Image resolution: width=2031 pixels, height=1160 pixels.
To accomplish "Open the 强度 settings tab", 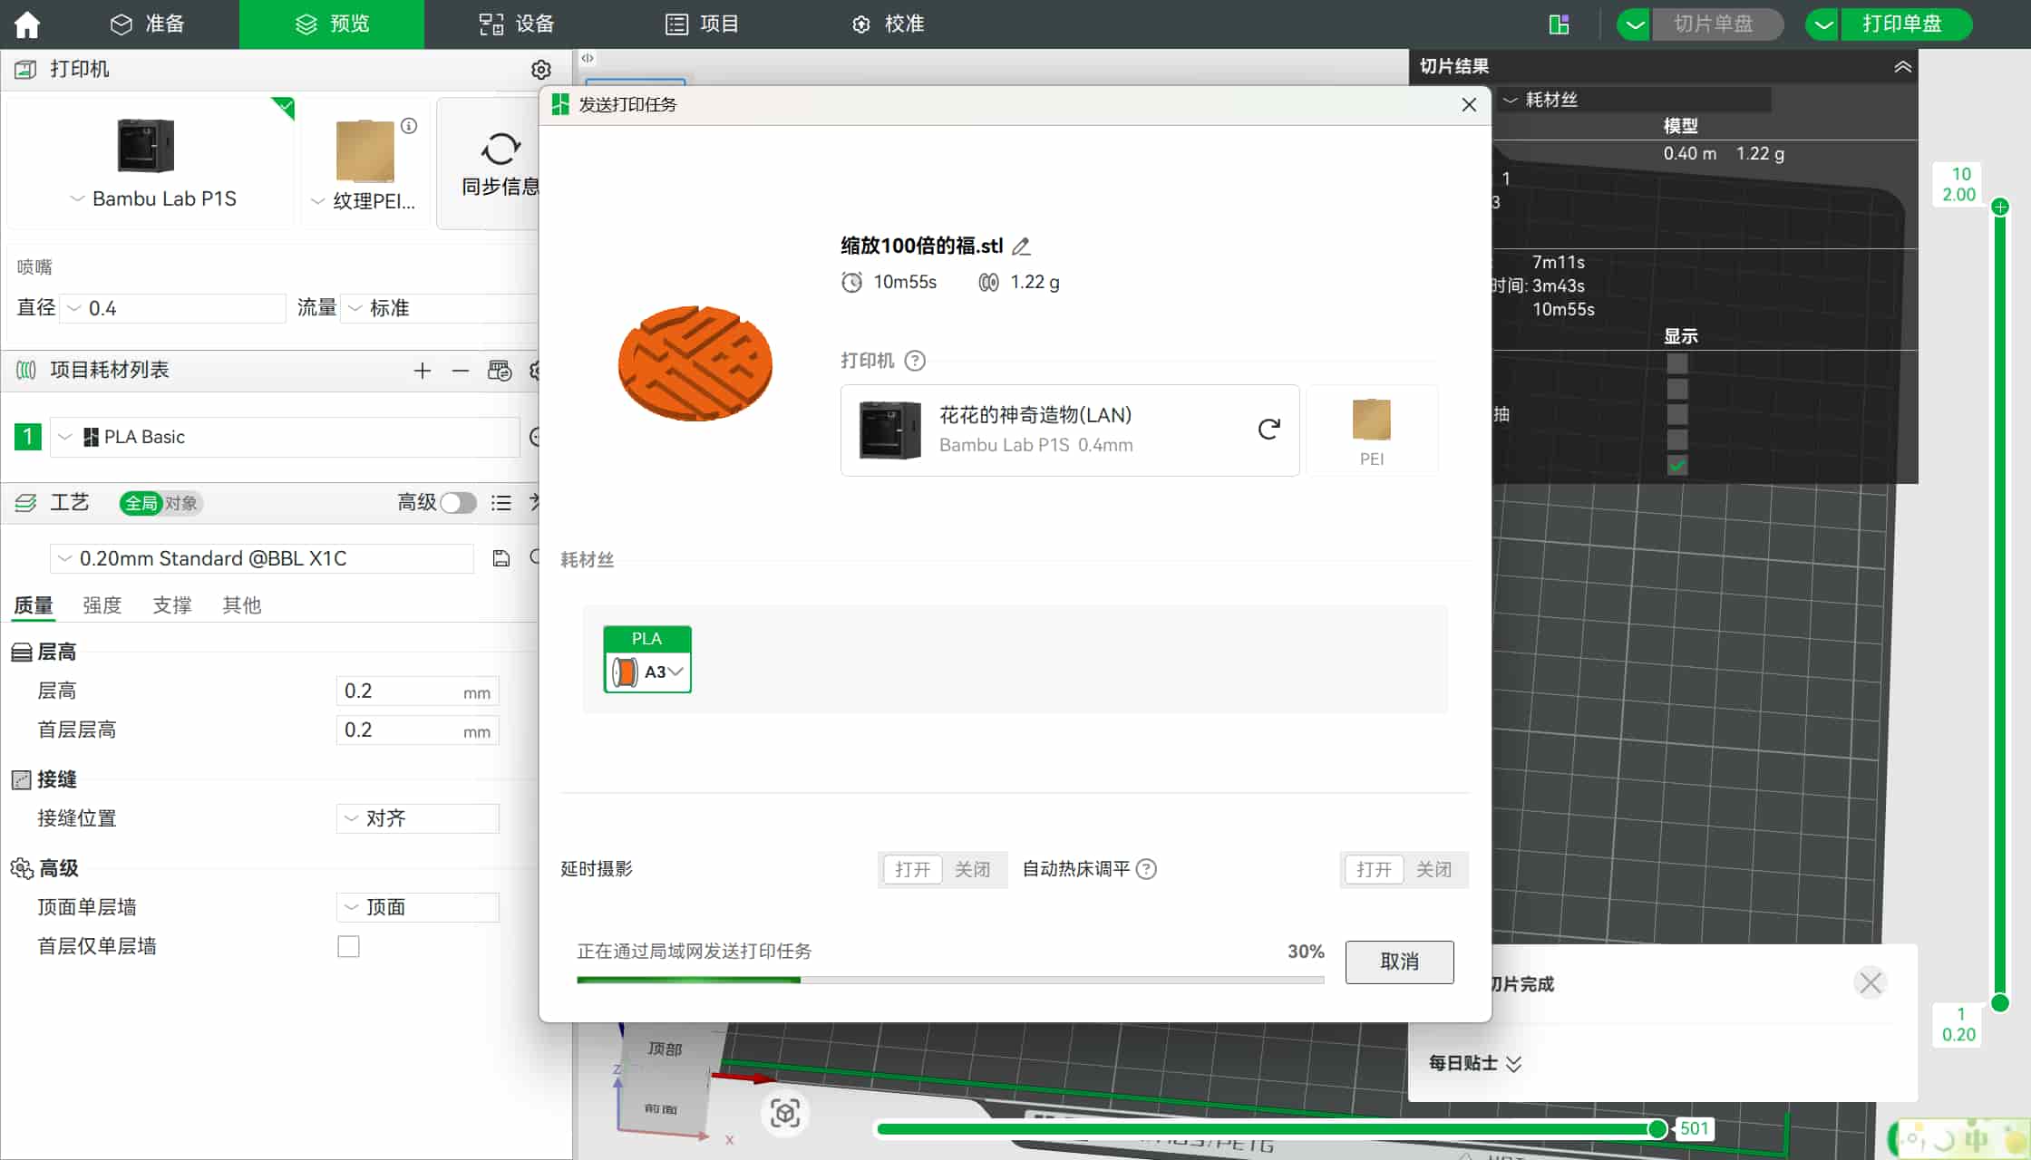I will pos(102,605).
